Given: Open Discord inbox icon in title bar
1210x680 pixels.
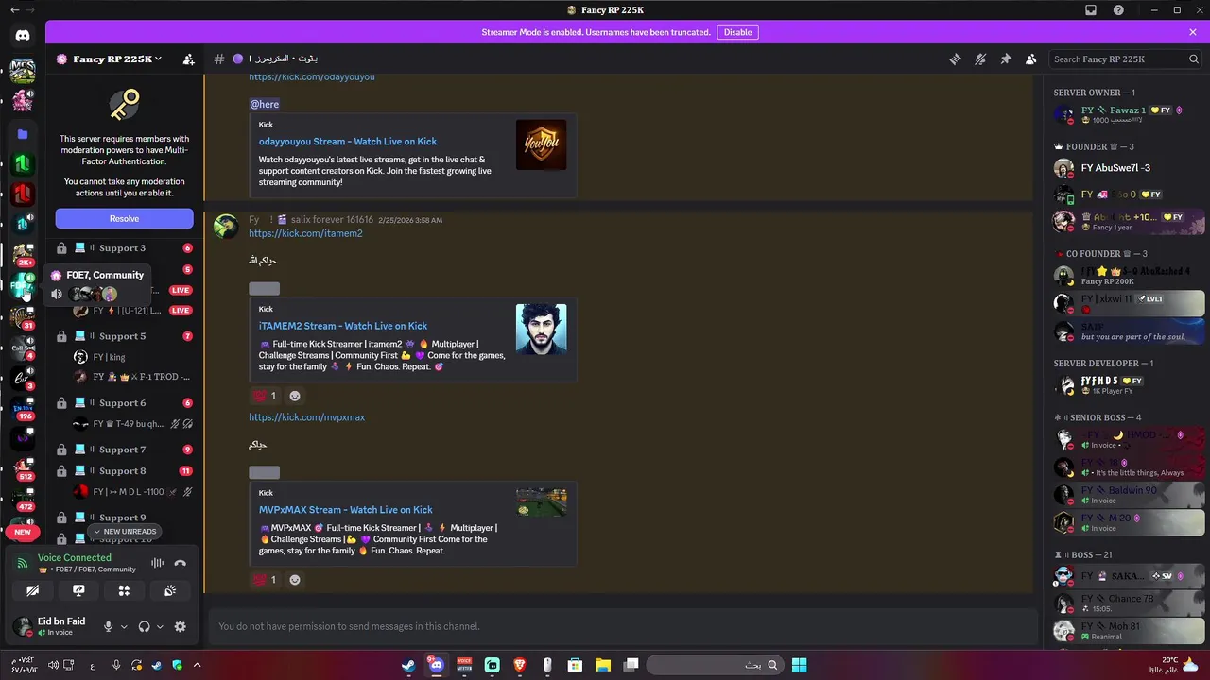Looking at the screenshot, I should pos(1091,9).
